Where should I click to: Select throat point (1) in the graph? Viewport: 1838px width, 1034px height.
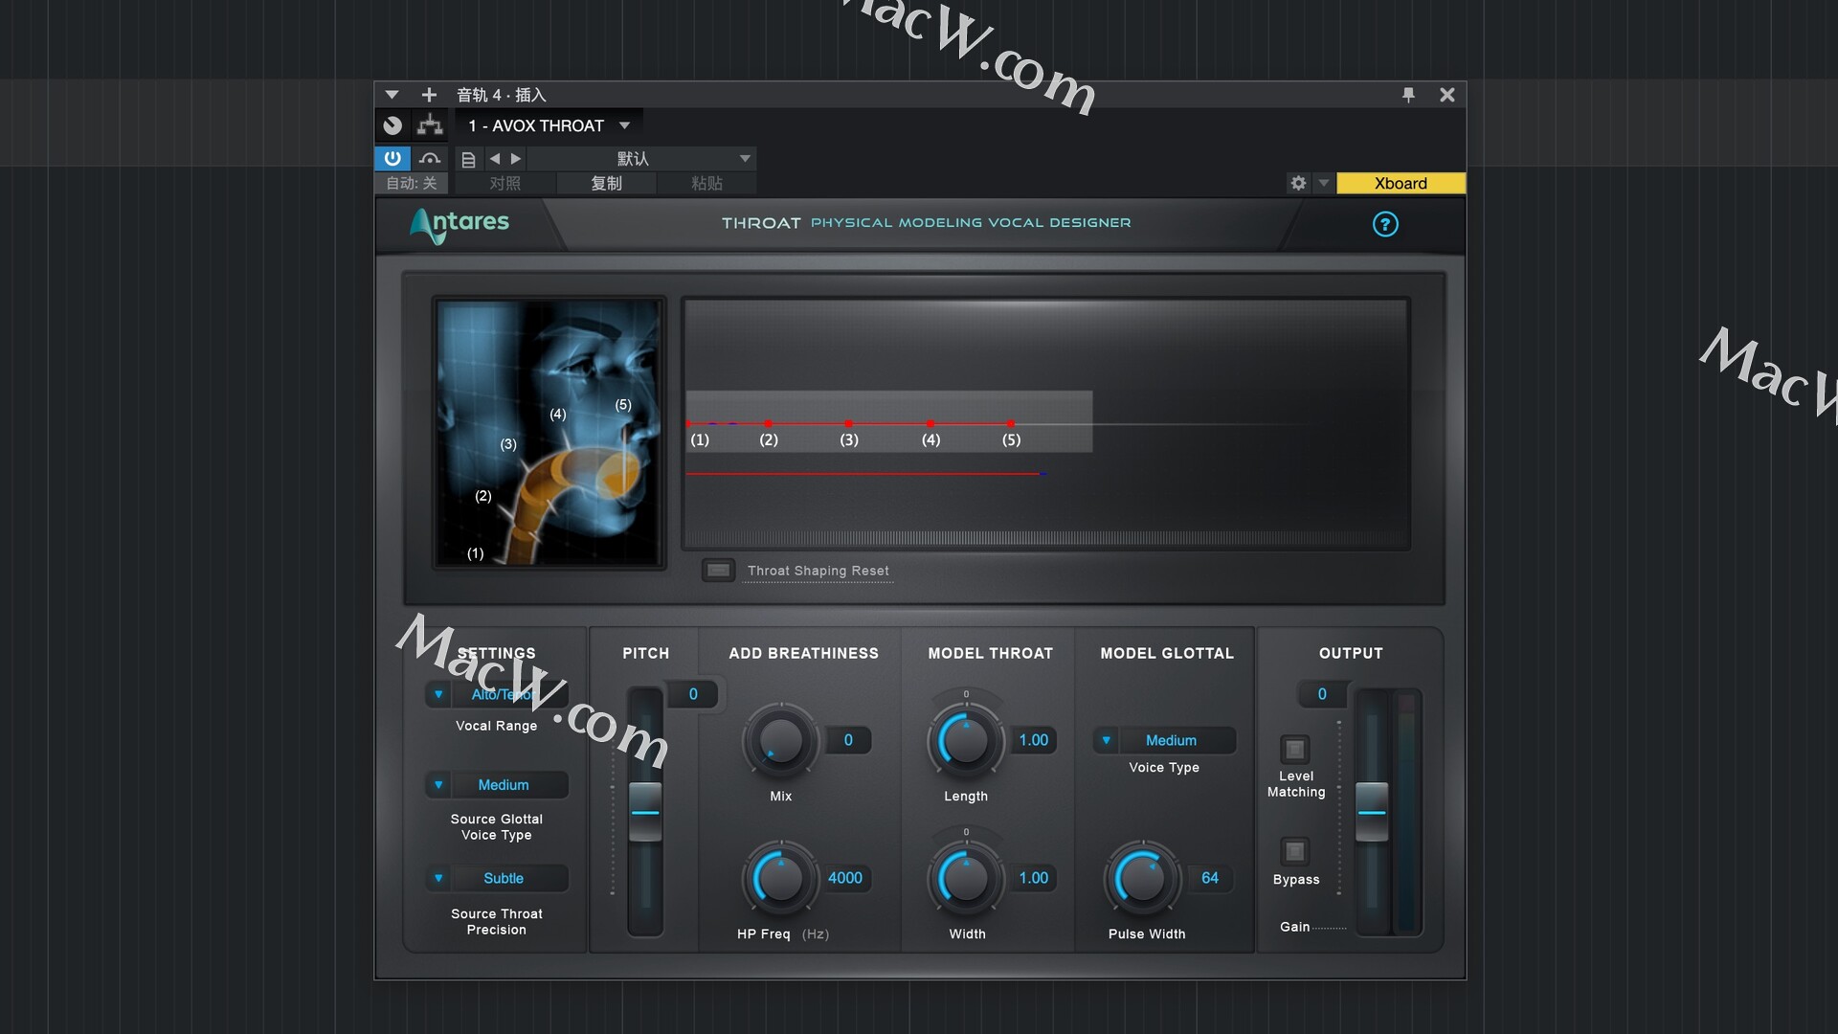point(688,423)
